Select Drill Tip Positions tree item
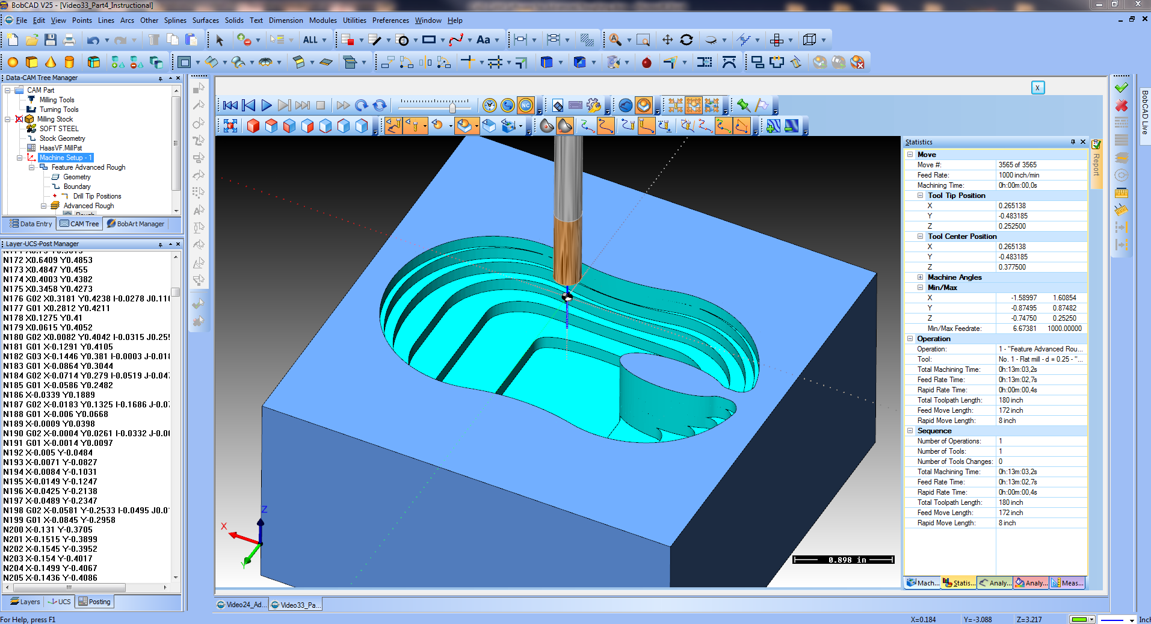This screenshot has width=1151, height=624. [x=97, y=196]
